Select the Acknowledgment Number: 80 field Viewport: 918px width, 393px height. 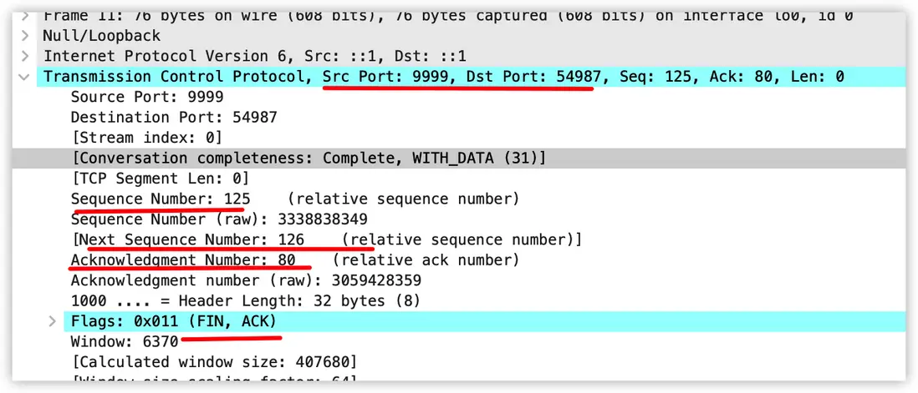click(x=182, y=260)
